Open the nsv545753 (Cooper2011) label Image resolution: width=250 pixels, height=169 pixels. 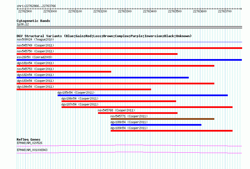tap(35, 69)
